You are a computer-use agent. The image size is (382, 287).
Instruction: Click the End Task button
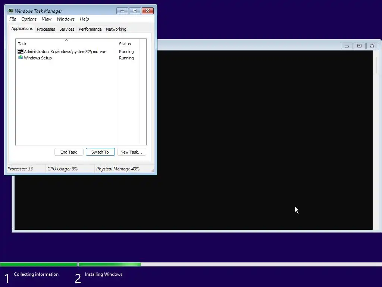point(69,152)
